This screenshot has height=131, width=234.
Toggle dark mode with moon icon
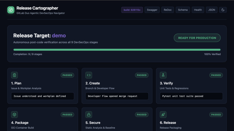[x=223, y=10]
